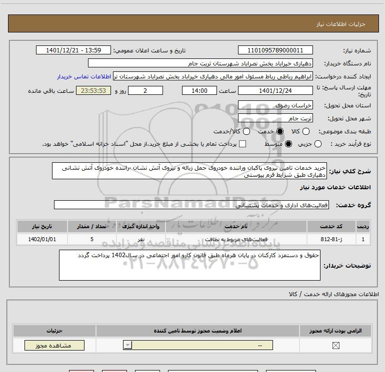Click the مشاهده مجوز button
Viewport: 385px width, 372px height.
coord(54,345)
